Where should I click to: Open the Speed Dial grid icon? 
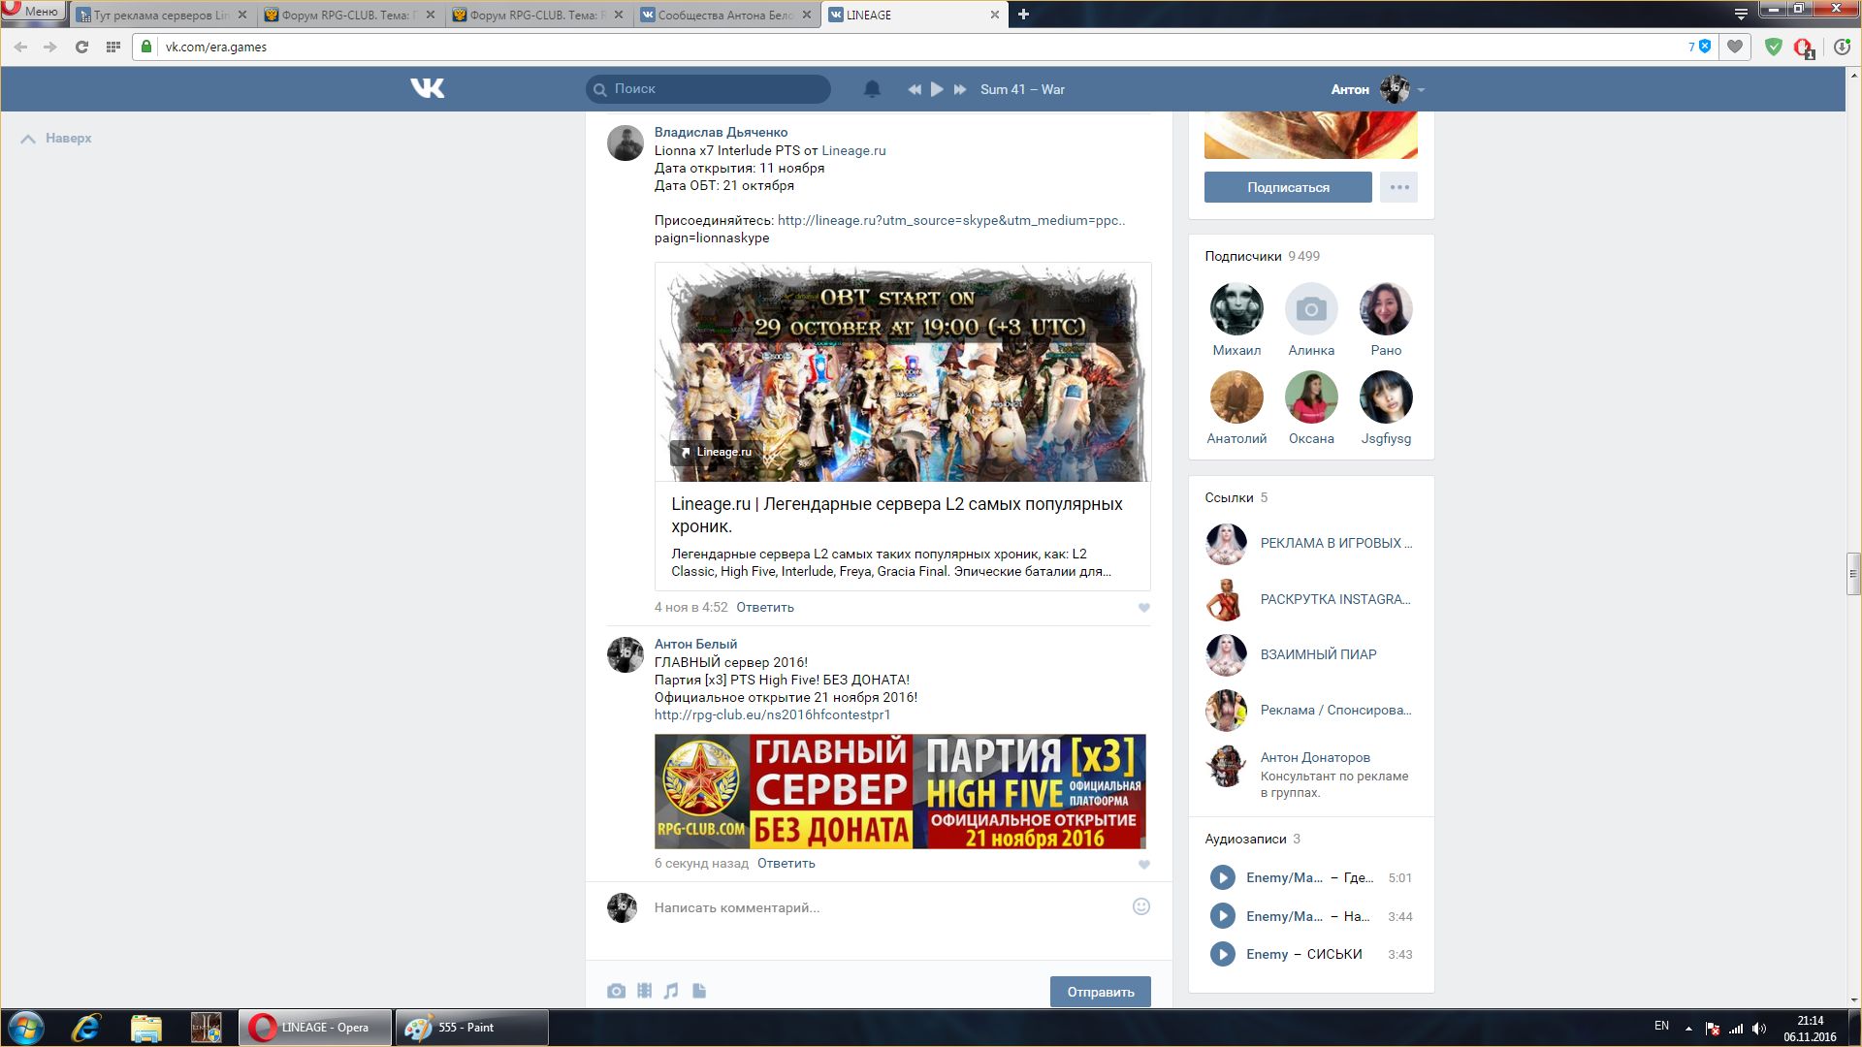(x=112, y=47)
